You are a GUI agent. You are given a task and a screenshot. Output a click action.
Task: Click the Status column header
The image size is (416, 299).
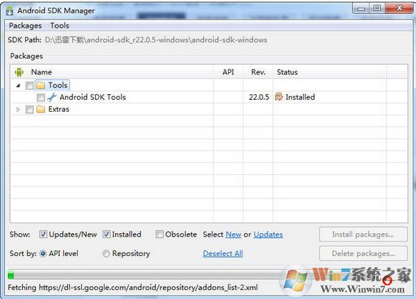point(287,72)
